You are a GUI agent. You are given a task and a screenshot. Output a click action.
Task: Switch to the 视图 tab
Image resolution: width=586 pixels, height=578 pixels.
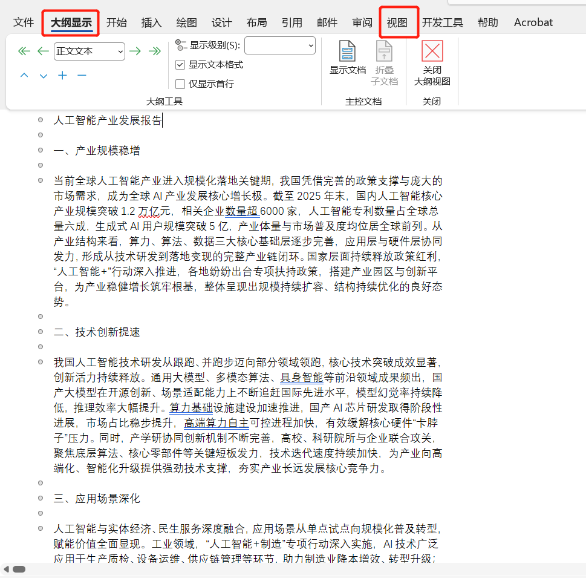click(397, 22)
